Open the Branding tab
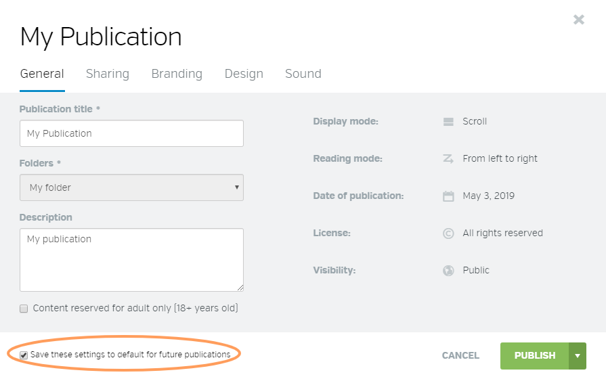Screen dimensions: 606x379 [x=177, y=74]
